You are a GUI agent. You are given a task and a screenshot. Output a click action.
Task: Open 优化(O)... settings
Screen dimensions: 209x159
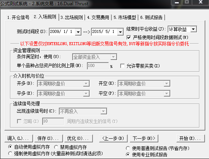click(78, 138)
